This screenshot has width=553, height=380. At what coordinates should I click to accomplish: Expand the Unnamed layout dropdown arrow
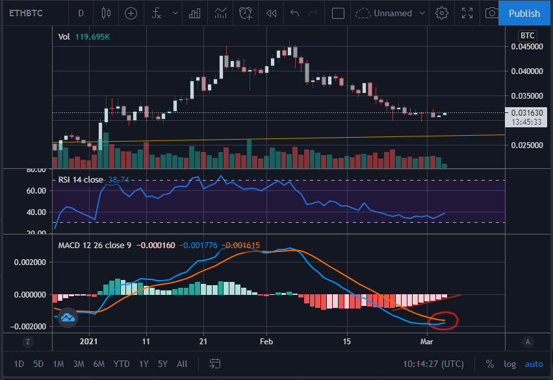tap(422, 14)
